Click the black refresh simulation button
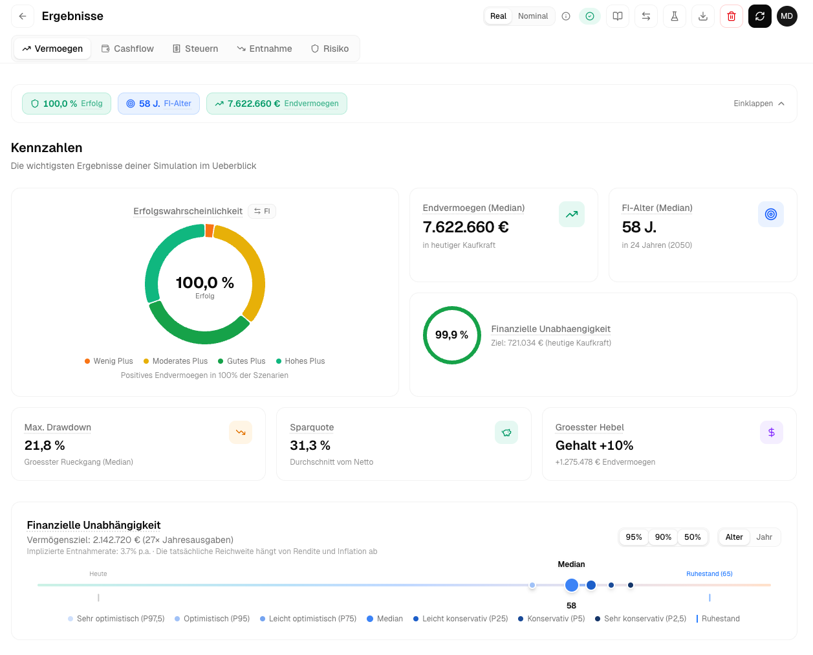Viewport: 813px width, 655px height. click(760, 16)
